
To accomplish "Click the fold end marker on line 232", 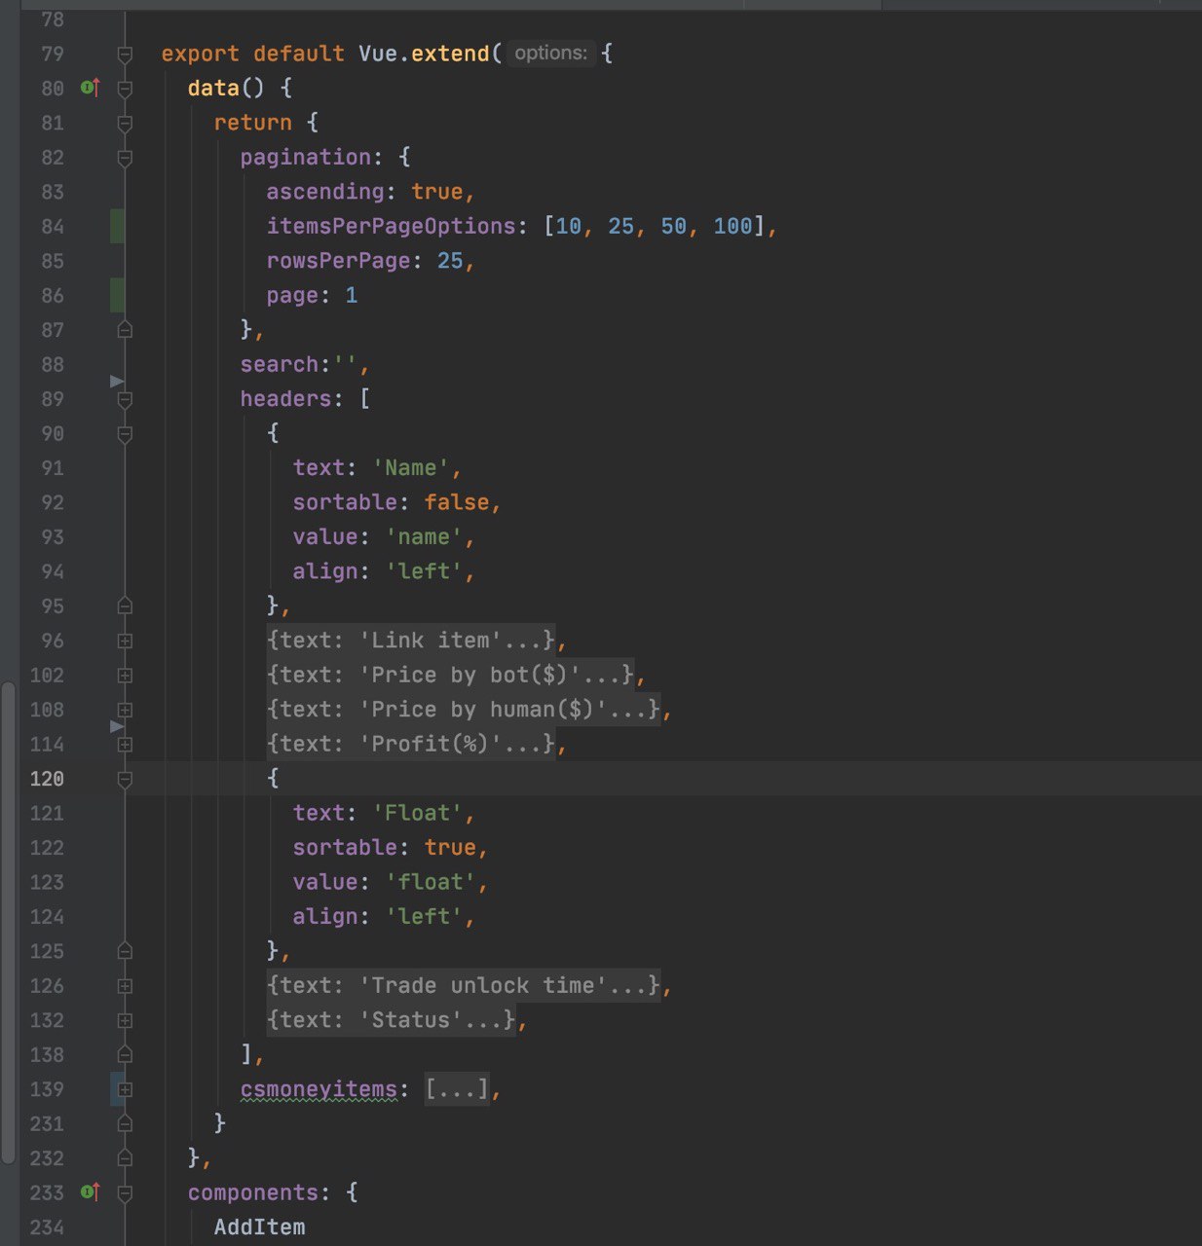I will point(125,1158).
